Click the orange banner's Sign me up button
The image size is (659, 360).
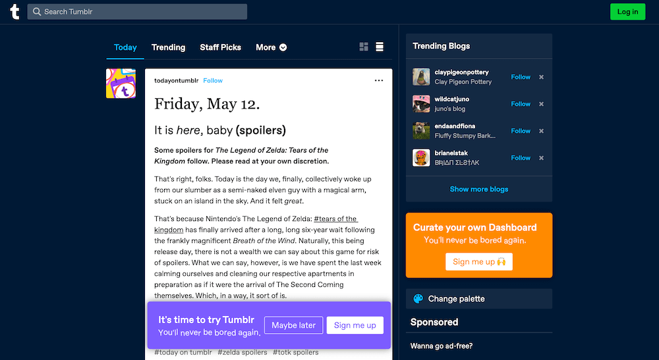[x=478, y=262]
